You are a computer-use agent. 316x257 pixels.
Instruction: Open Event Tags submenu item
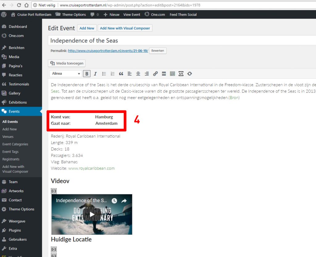pyautogui.click(x=10, y=152)
